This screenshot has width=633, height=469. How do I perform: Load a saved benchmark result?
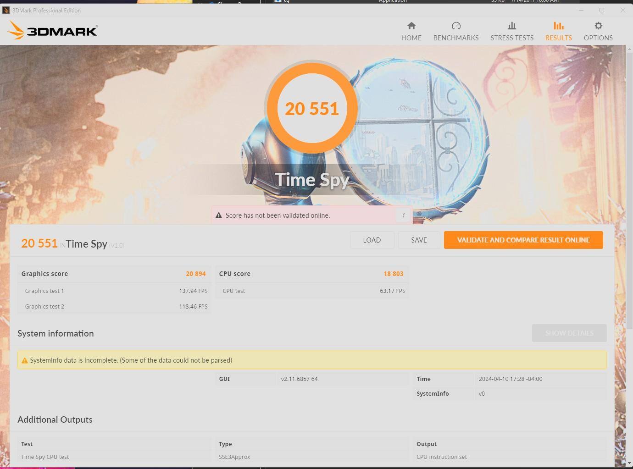(372, 240)
